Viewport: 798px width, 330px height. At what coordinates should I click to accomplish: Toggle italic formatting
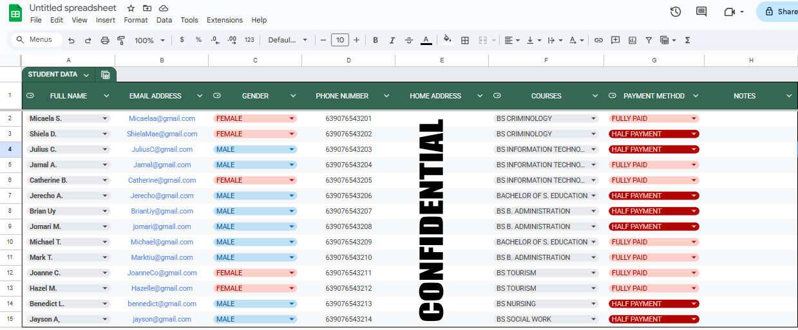click(392, 40)
